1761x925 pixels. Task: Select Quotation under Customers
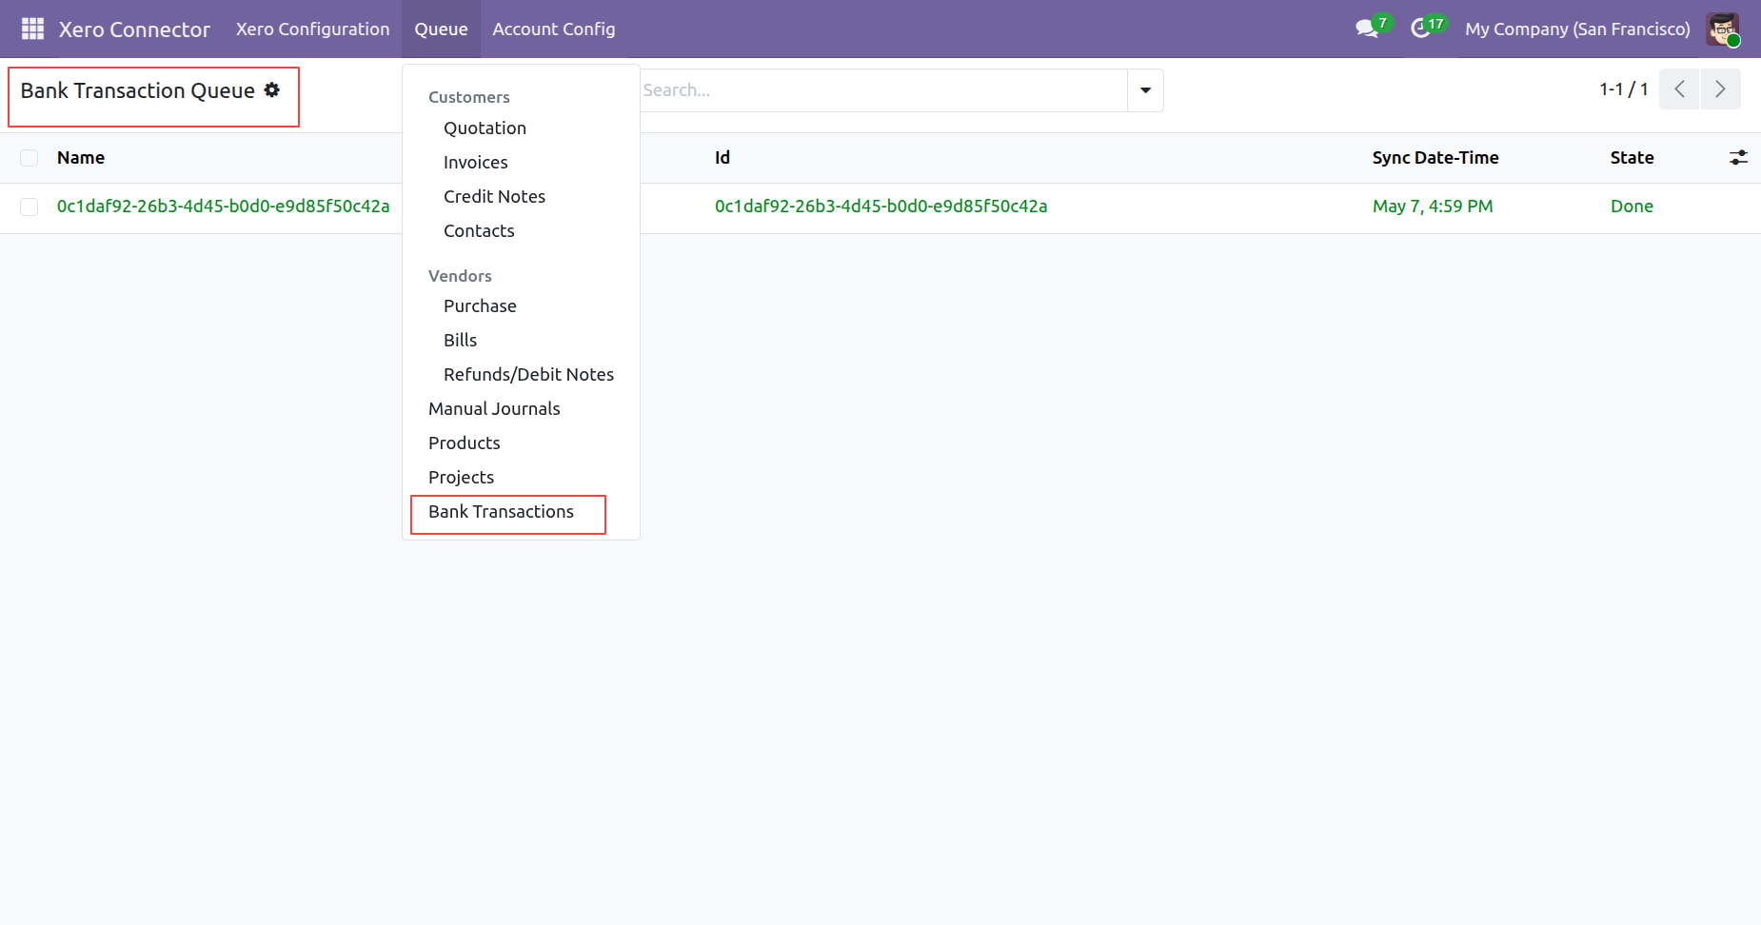485,128
